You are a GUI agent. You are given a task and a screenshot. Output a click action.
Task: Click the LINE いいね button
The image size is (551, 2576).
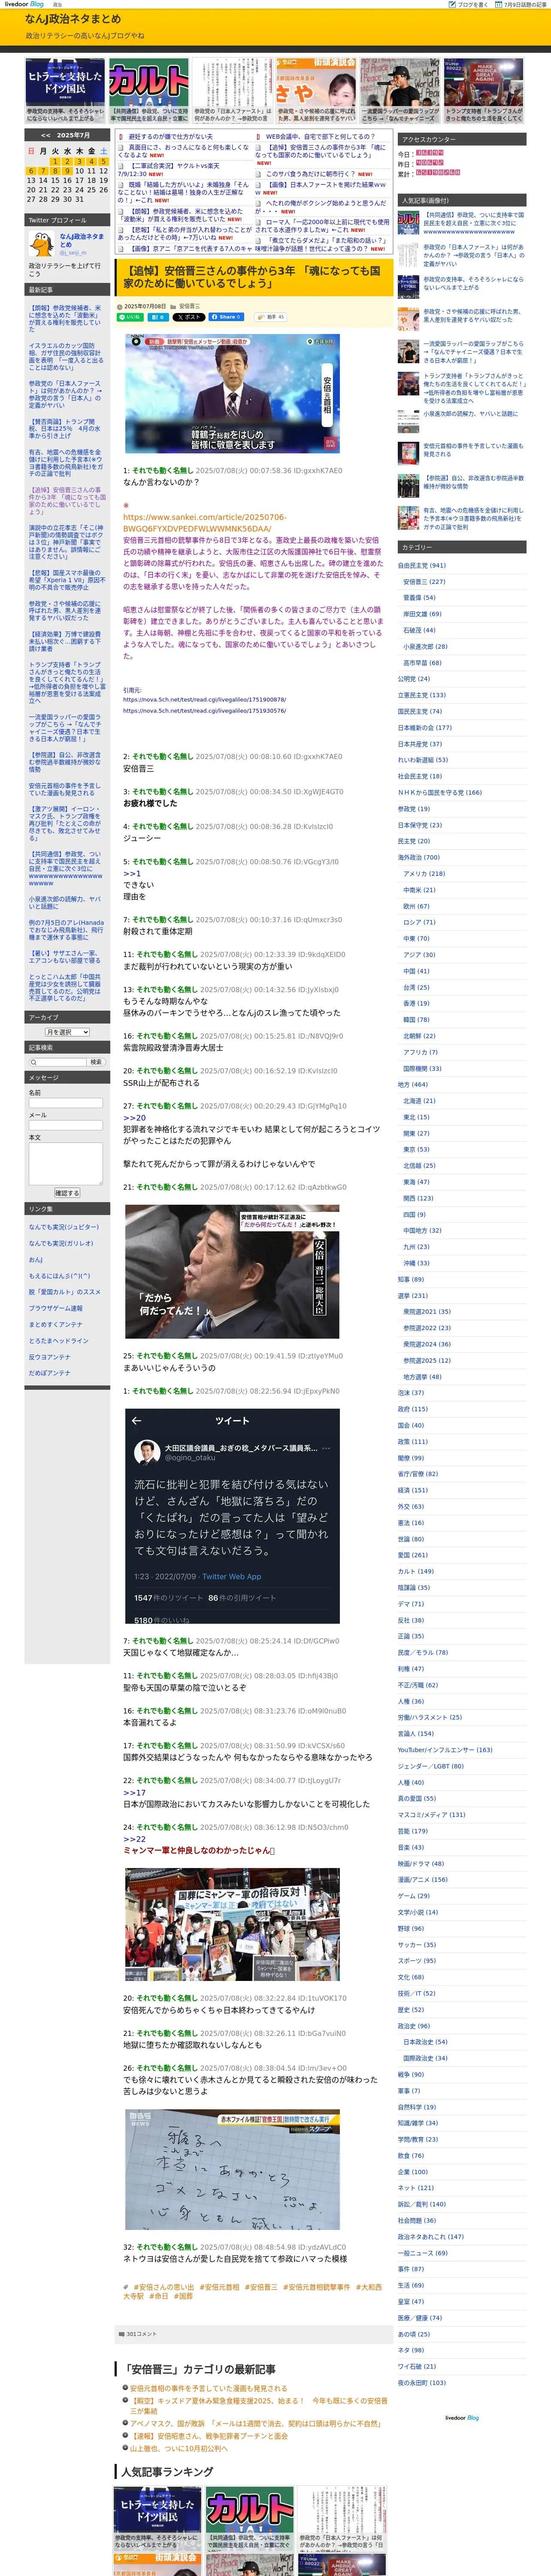(x=131, y=317)
